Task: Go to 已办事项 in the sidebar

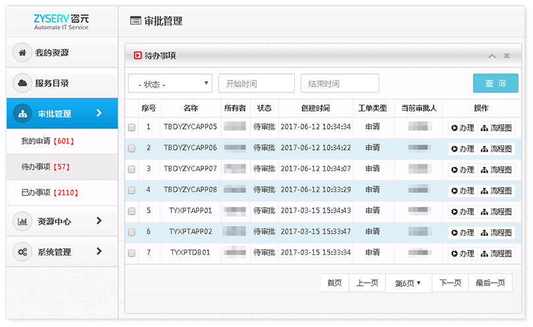Action: click(47, 193)
